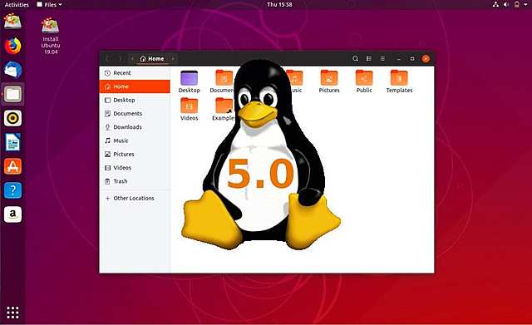This screenshot has height=325, width=532.
Task: Click the Files icon in the dock
Action: pos(13,94)
